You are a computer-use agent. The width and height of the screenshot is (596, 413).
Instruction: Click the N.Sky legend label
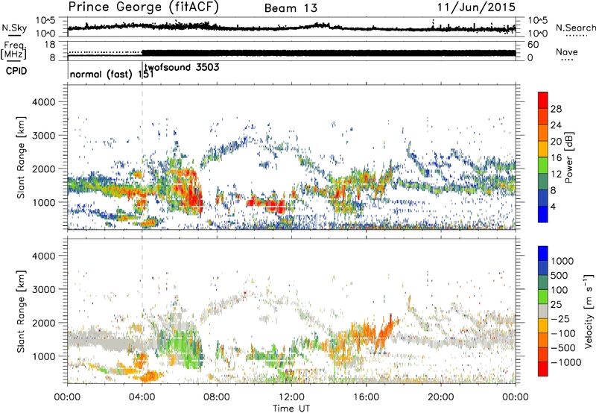point(14,28)
